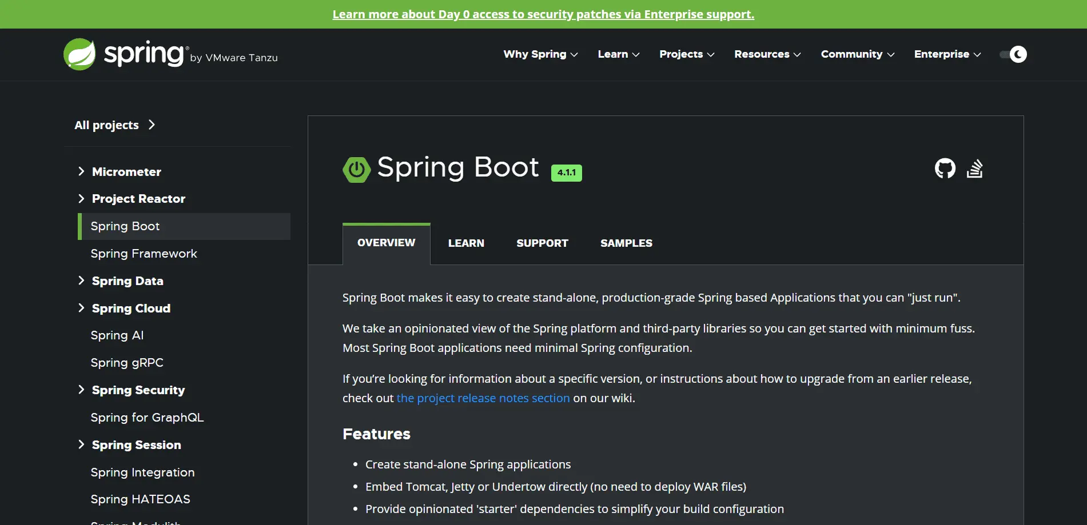Expand the Spring Data sidebar section
The height and width of the screenshot is (525, 1087).
(81, 280)
